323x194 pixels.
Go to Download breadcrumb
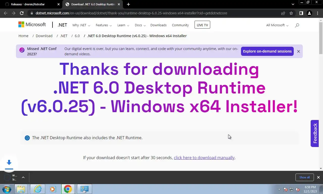coord(44,36)
